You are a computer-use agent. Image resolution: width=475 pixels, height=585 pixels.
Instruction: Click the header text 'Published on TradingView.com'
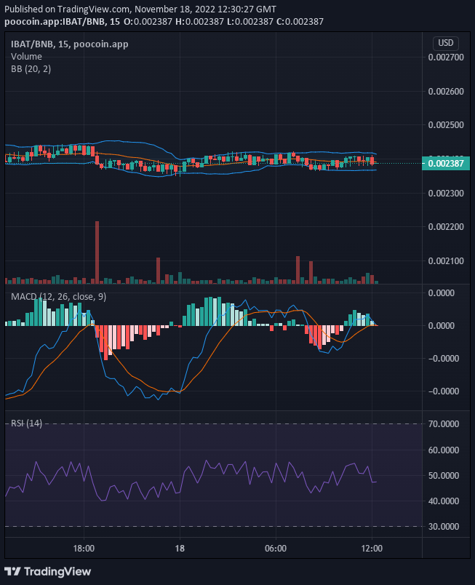pyautogui.click(x=67, y=9)
